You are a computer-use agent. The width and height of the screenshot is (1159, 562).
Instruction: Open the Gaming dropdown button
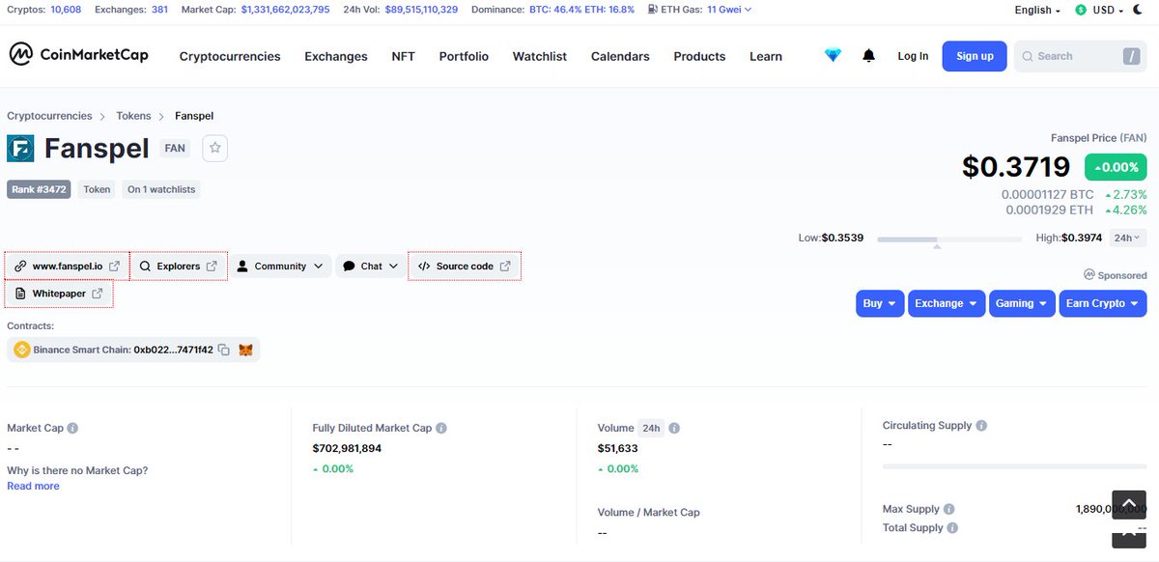(1022, 303)
